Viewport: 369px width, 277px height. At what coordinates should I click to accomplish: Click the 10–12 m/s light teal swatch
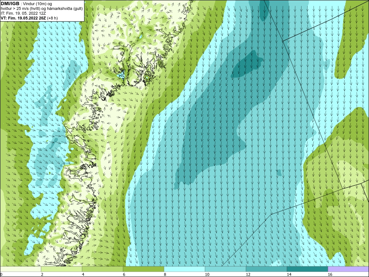[225, 269]
